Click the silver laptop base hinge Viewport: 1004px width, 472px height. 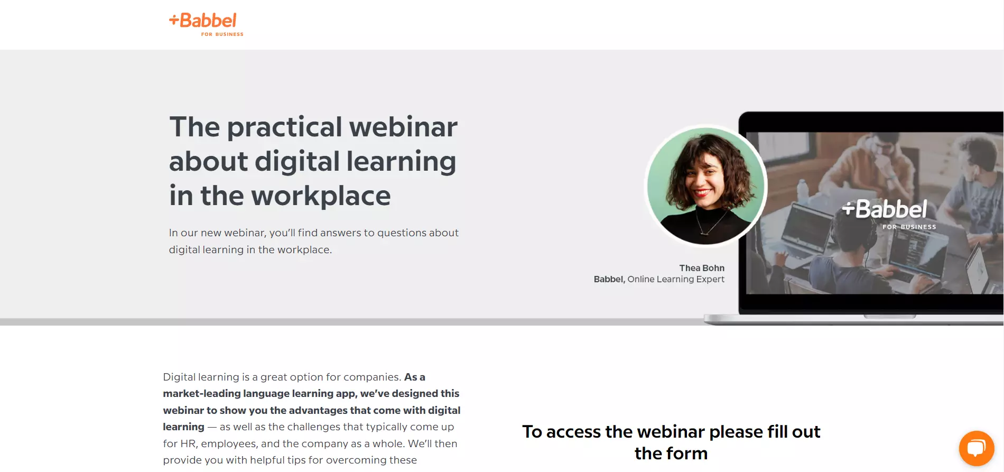[889, 317]
